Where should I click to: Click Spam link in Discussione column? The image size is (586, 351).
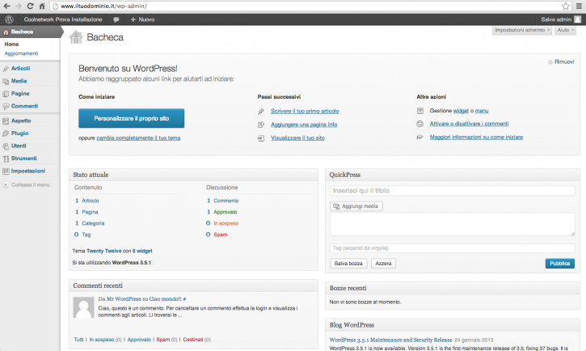pyautogui.click(x=220, y=235)
